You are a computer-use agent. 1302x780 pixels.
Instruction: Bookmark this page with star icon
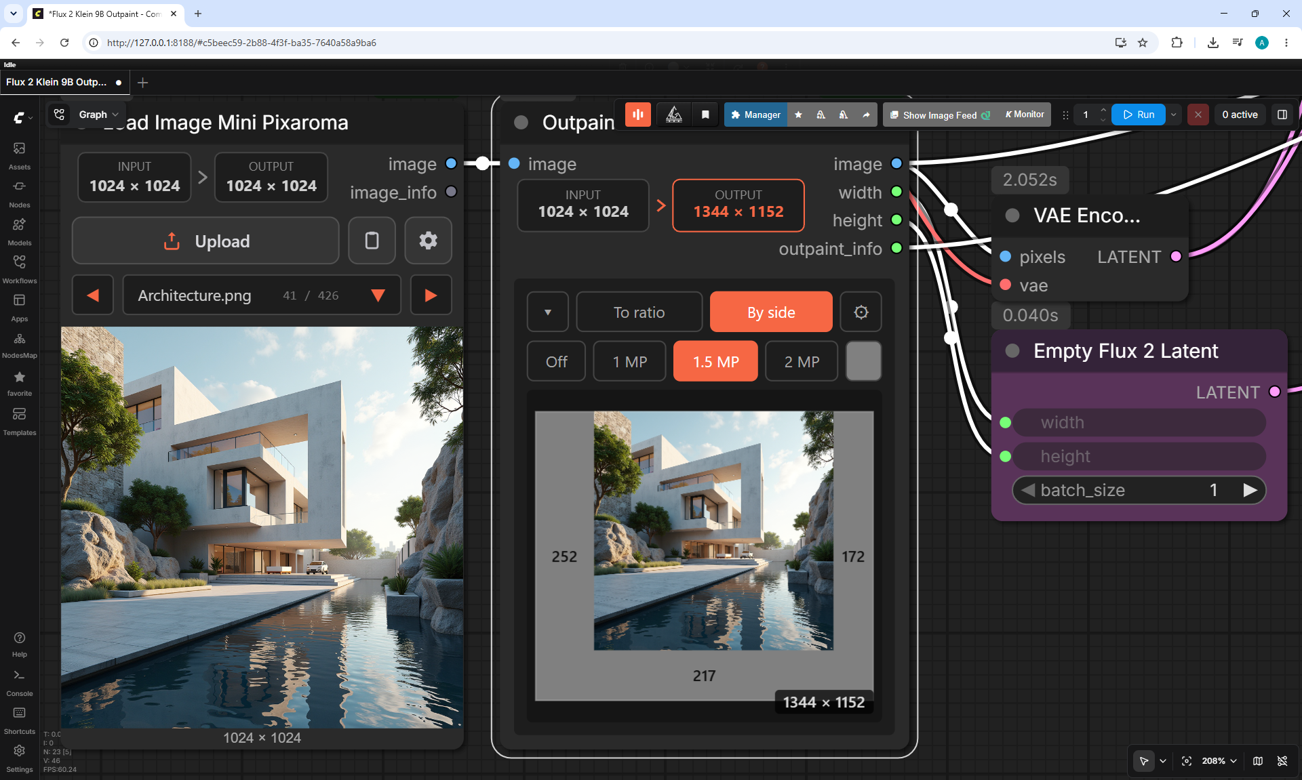[x=1143, y=43]
